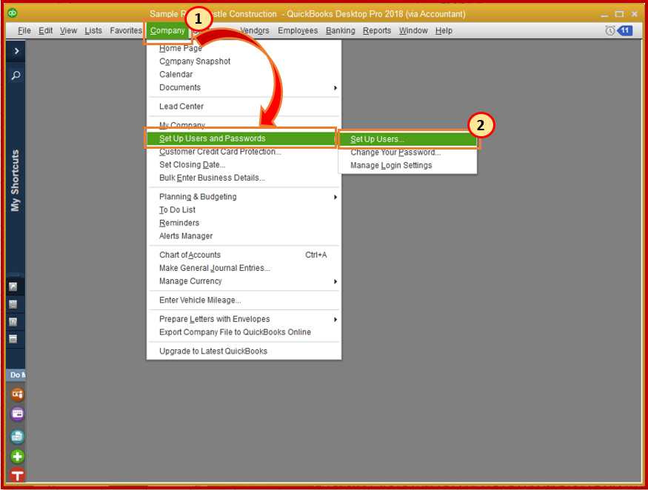Image resolution: width=648 pixels, height=490 pixels.
Task: Open the Vendors menu
Action: tap(255, 30)
